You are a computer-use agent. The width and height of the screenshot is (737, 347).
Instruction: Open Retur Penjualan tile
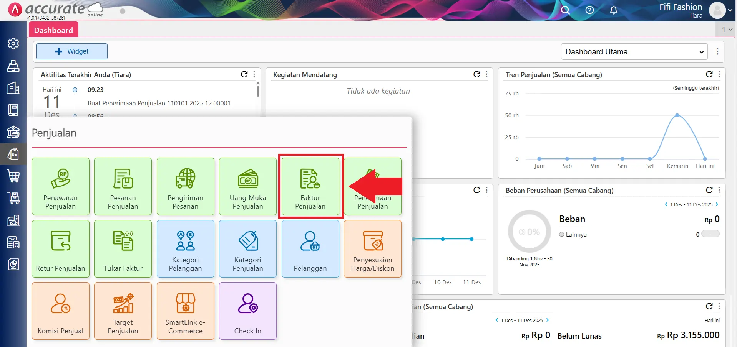[61, 248]
